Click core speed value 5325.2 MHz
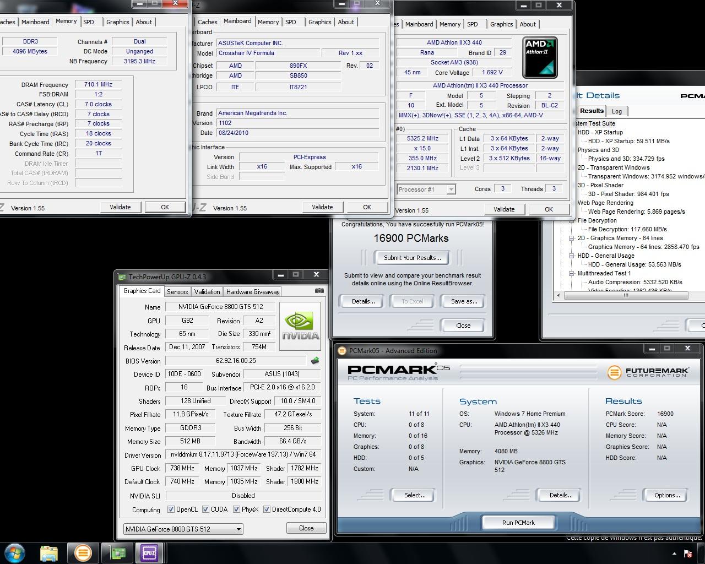Viewport: 705px width, 564px height. 422,138
